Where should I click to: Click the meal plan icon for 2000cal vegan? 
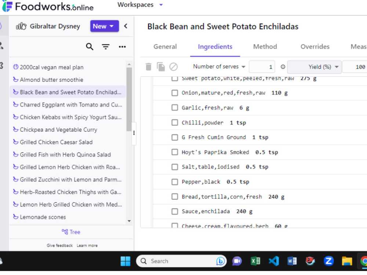(x=15, y=67)
